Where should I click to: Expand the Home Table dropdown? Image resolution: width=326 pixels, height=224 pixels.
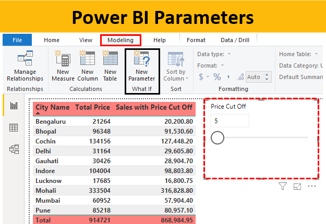pos(316,54)
